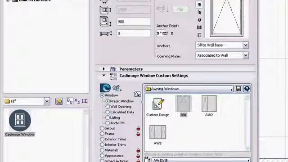Click the sill height icon beside 900
288x162 pixels.
[106, 21]
